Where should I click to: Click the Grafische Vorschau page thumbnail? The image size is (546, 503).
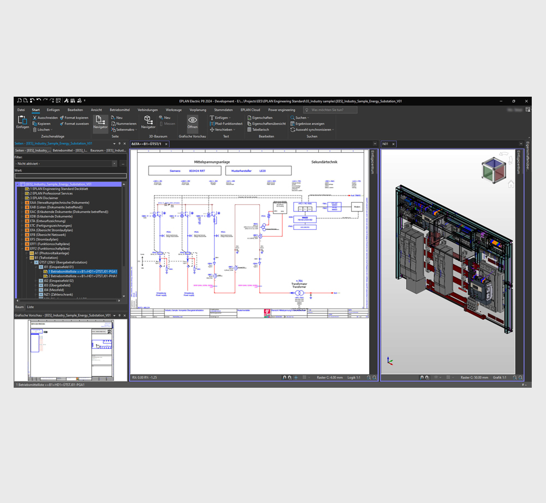71,351
